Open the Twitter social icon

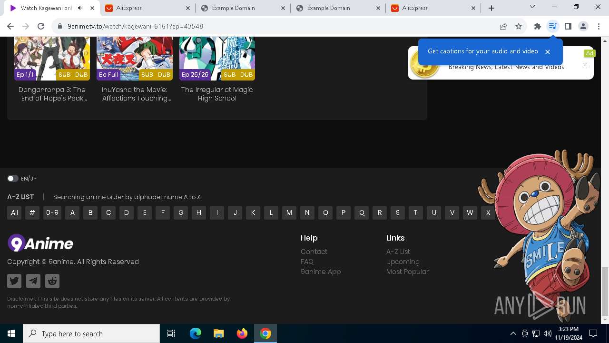pos(14,281)
